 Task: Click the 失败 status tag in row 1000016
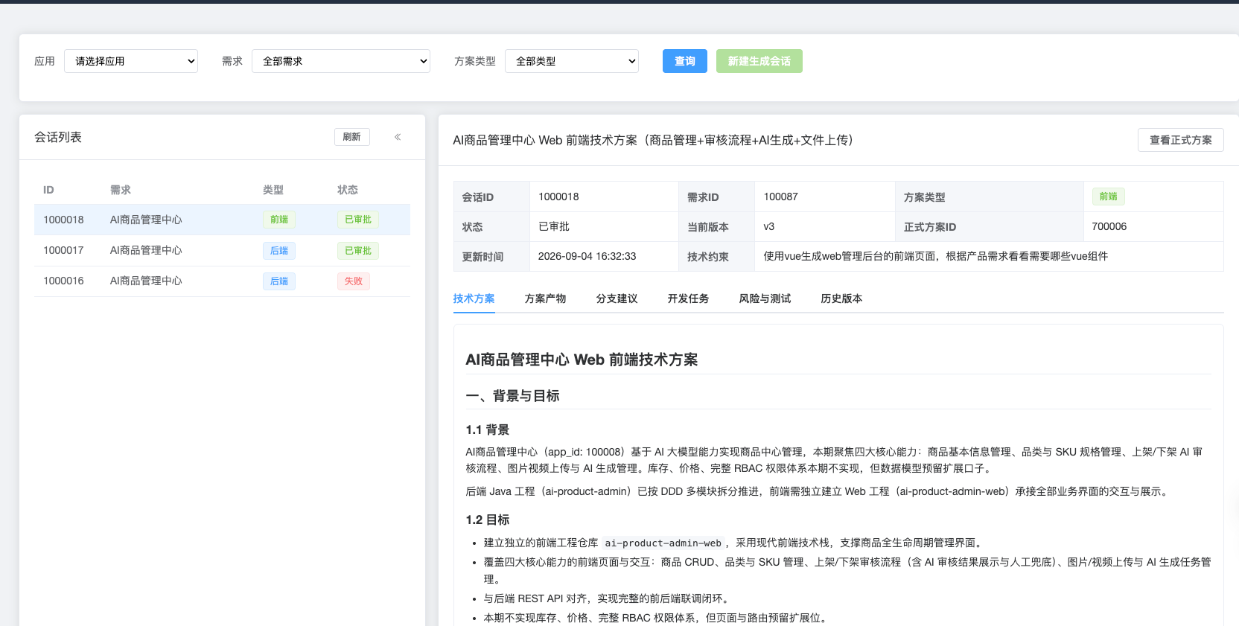coord(354,281)
